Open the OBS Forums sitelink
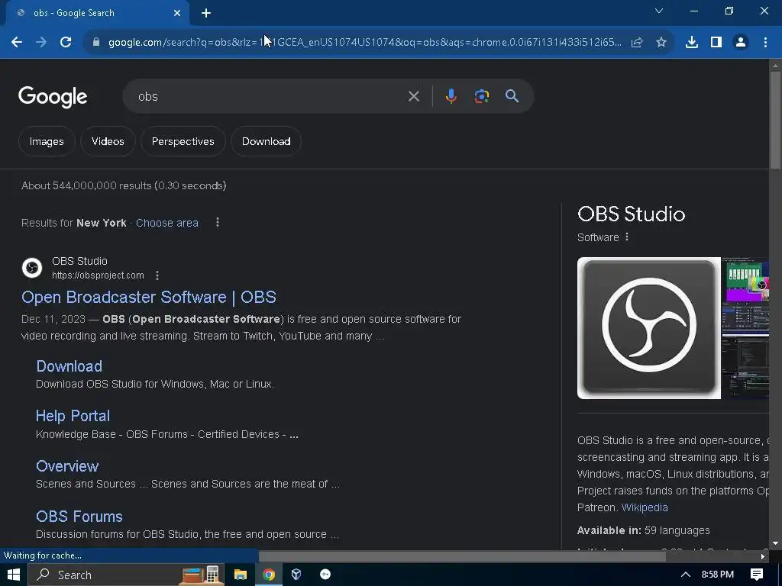 [x=79, y=517]
